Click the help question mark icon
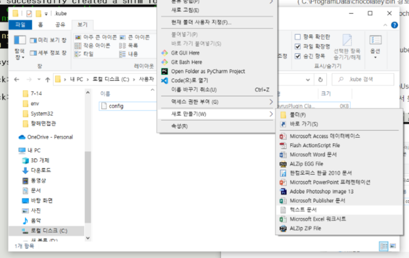This screenshot has height=258, width=409. coord(394,25)
